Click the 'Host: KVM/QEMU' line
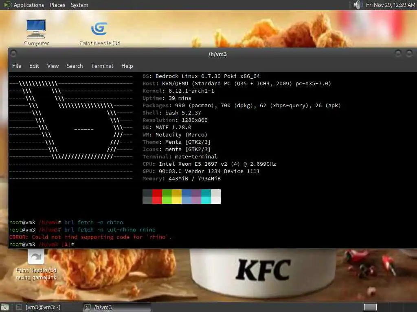Image resolution: width=417 pixels, height=312 pixels. pos(237,84)
